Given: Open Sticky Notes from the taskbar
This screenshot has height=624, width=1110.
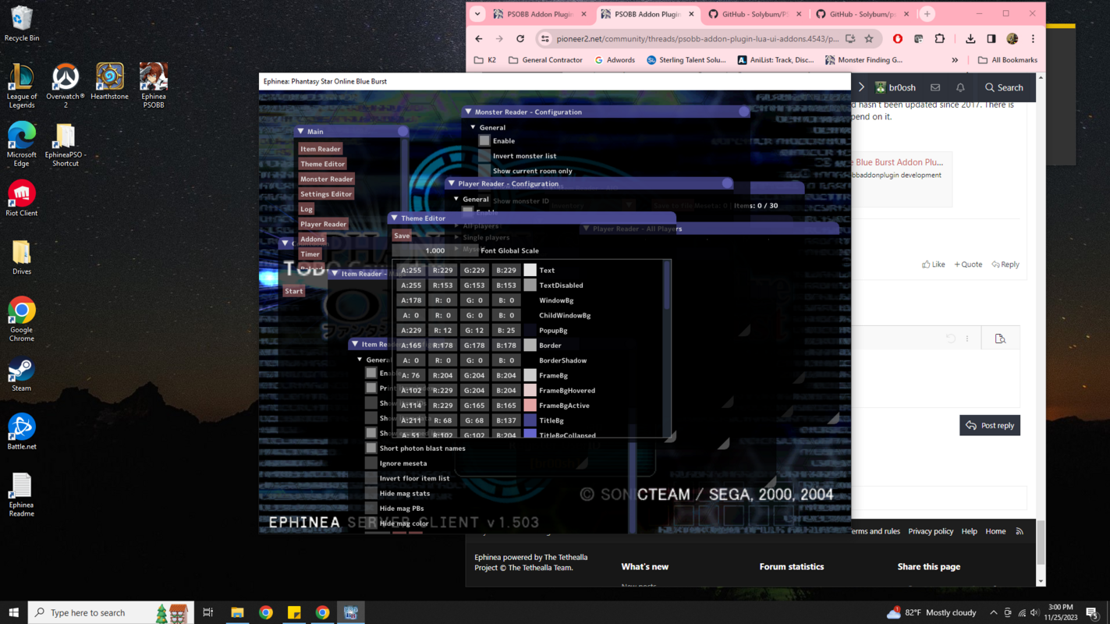Looking at the screenshot, I should pyautogui.click(x=294, y=612).
